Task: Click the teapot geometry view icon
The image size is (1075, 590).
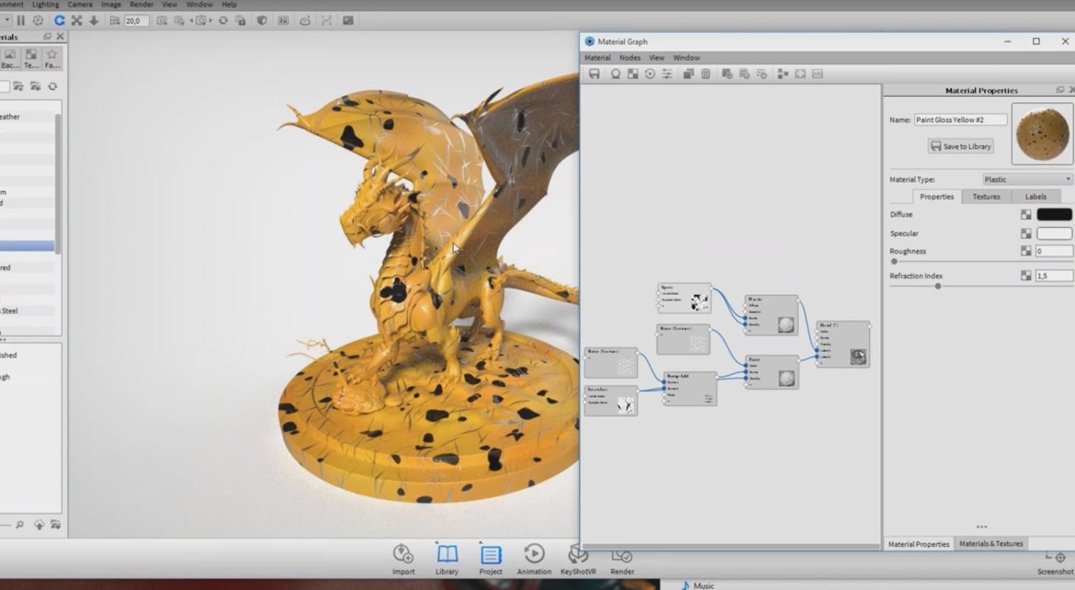Action: [305, 21]
